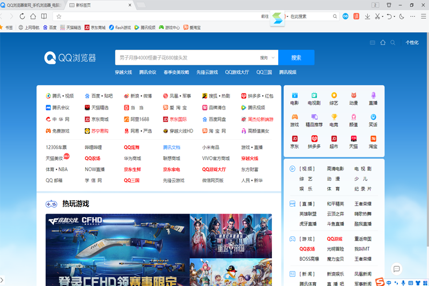
Task: Open the reading mode book icon
Action: pyautogui.click(x=44, y=17)
